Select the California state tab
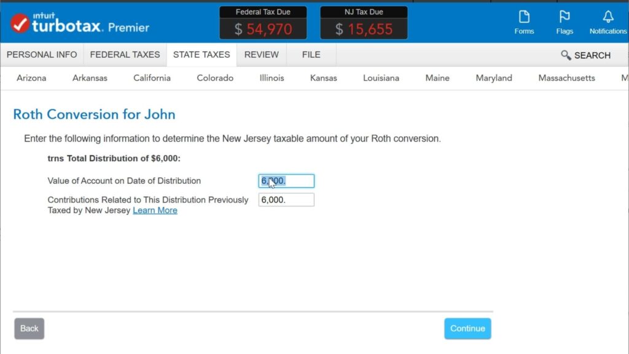Viewport: 629px width, 354px height. click(152, 78)
